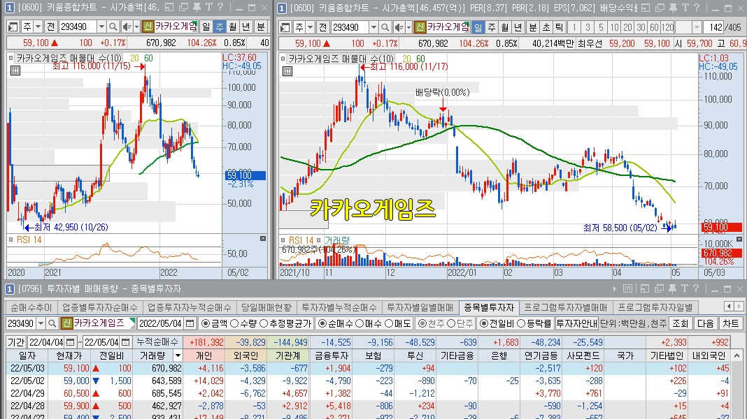Screen dimensions: 747x419
Task: Click candle count field showing 142
Action: point(715,27)
